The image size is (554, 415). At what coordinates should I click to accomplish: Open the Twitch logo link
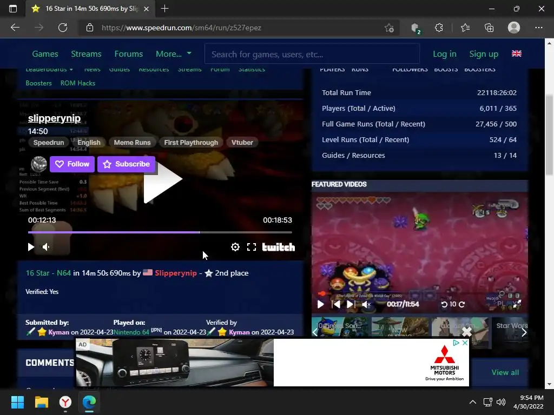pos(279,247)
